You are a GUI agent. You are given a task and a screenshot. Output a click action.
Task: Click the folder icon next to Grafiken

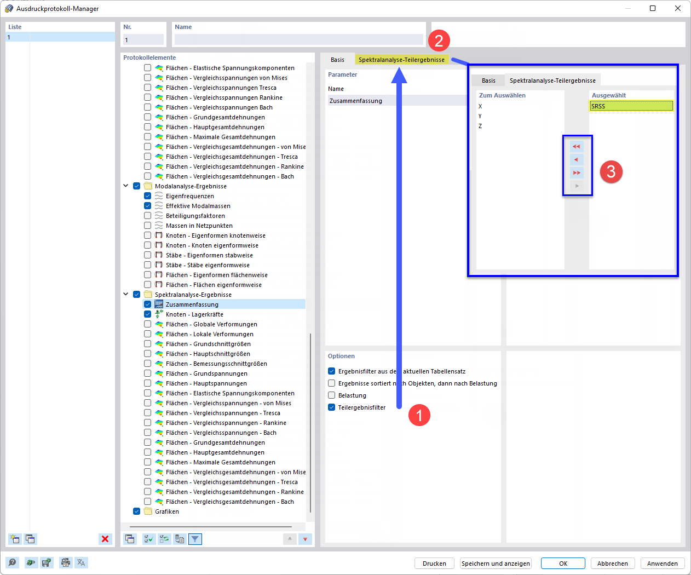(x=148, y=511)
